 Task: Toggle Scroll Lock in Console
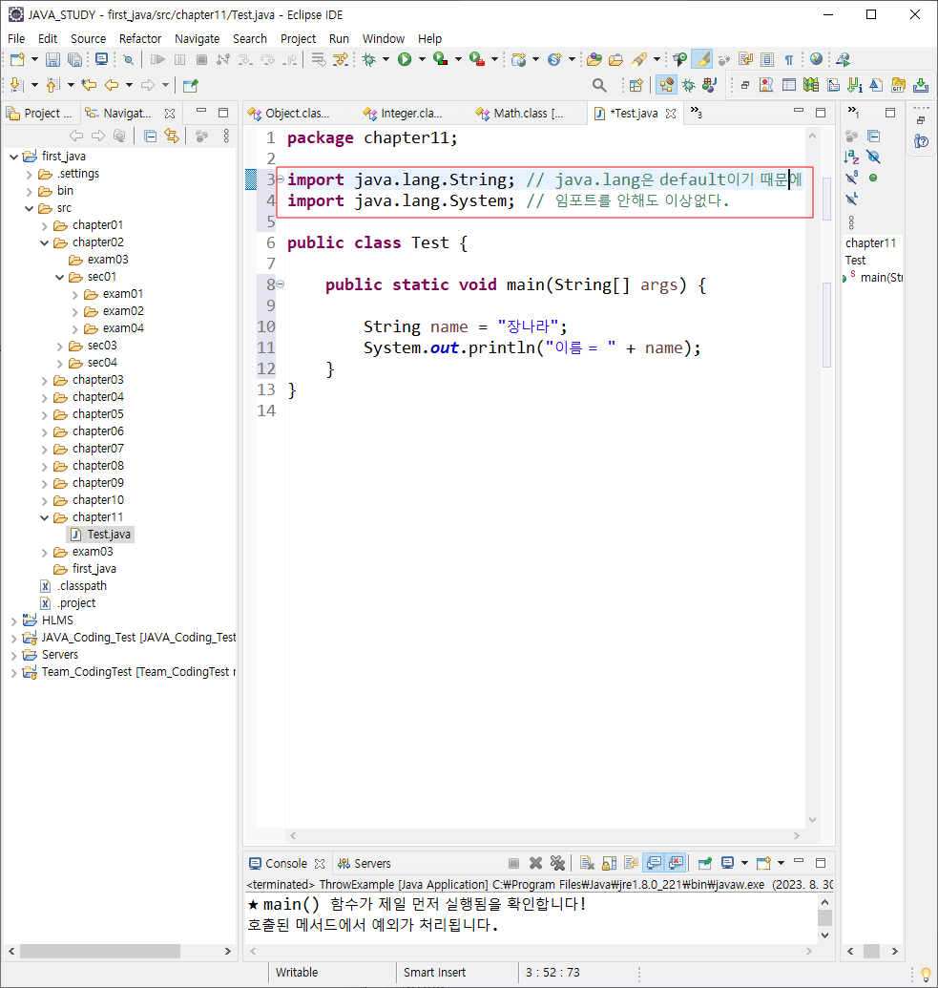tap(609, 863)
